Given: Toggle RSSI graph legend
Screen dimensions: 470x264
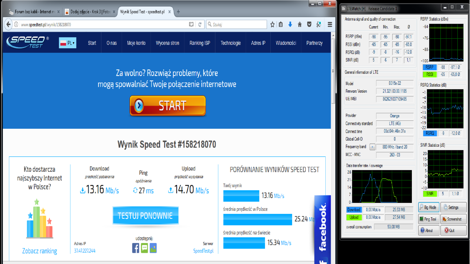Looking at the screenshot, I should [429, 74].
